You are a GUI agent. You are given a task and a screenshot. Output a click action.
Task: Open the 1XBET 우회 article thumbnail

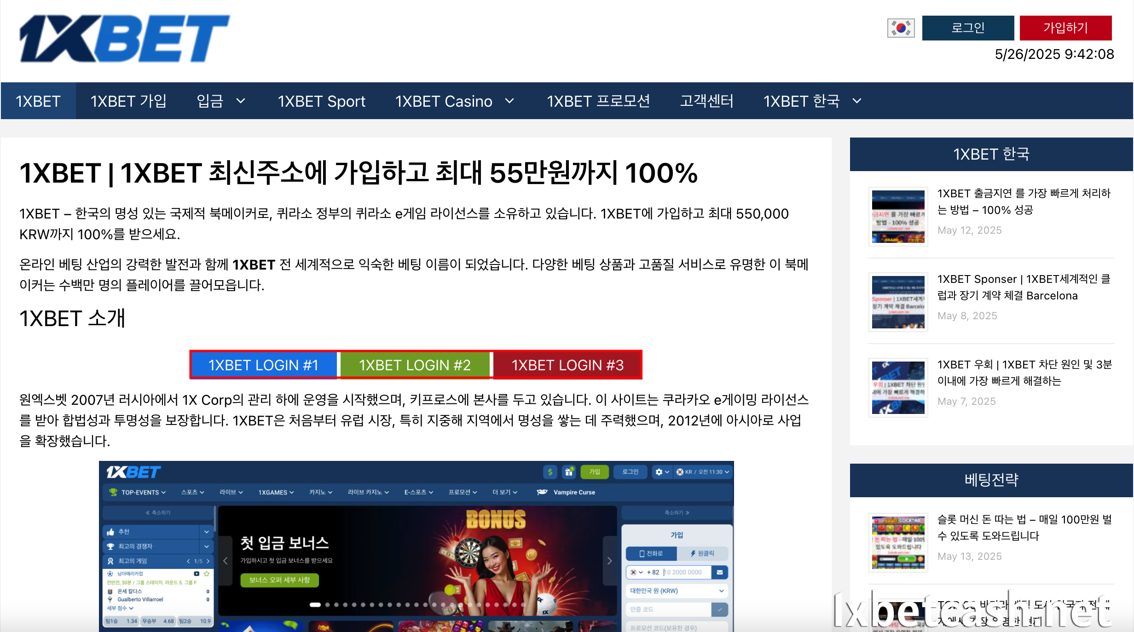(x=898, y=388)
